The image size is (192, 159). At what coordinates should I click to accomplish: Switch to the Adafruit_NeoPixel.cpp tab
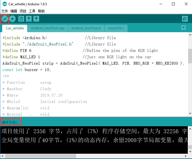tap(48, 28)
